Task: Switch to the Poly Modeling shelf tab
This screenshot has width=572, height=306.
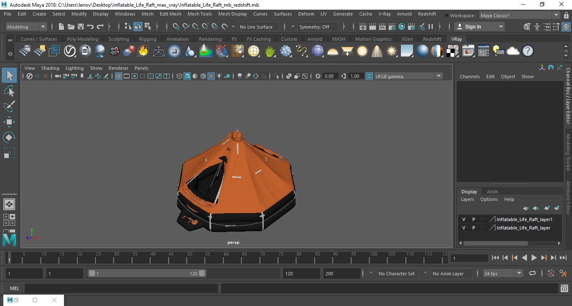Action: [x=82, y=39]
